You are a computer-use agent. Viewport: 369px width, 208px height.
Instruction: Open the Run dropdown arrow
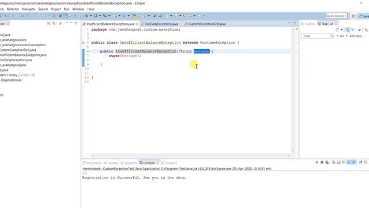(100, 16)
